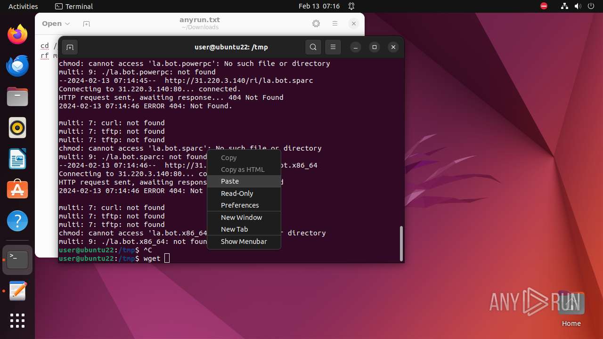Click the 'la.bot.sparc' URL line
The height and width of the screenshot is (339, 603).
(x=186, y=81)
